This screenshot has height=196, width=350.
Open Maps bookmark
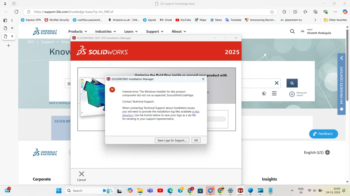tap(201, 20)
